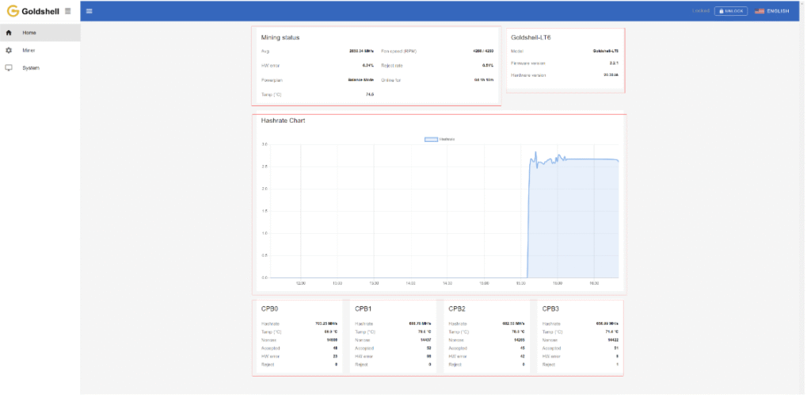Click the Miner gear icon
811x398 pixels.
(9, 50)
